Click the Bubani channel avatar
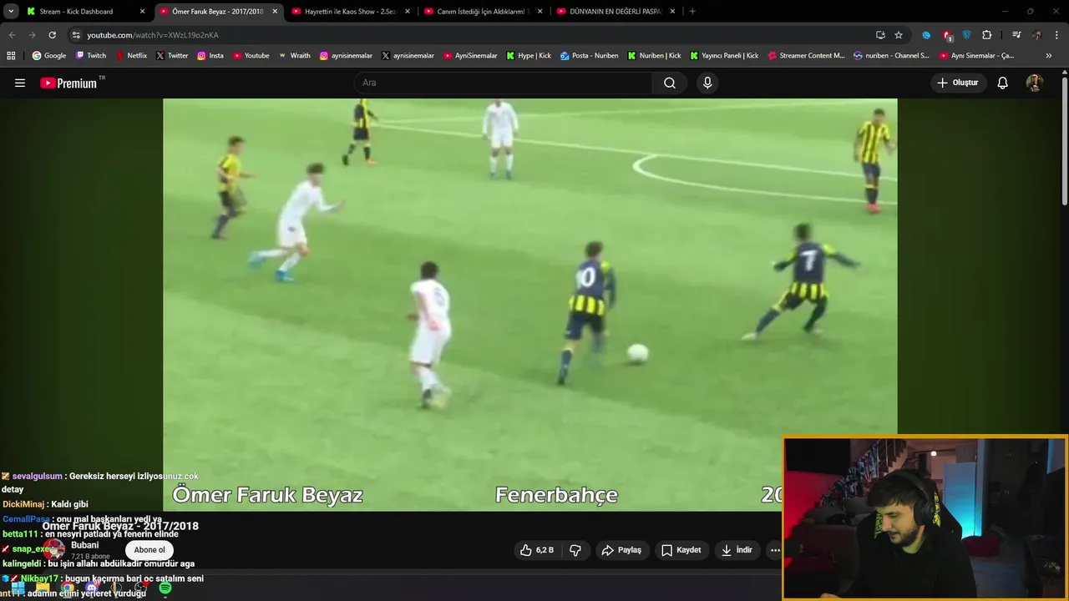This screenshot has width=1069, height=601. click(54, 549)
